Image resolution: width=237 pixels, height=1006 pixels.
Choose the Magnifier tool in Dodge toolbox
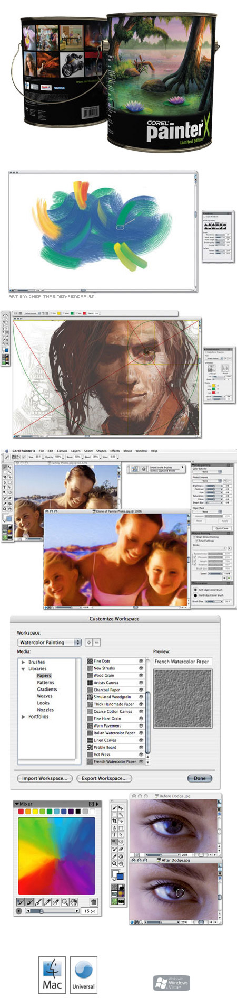tap(114, 863)
